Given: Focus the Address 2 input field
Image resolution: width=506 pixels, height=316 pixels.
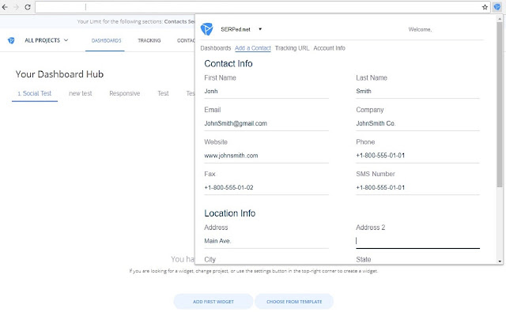Looking at the screenshot, I should (417, 241).
